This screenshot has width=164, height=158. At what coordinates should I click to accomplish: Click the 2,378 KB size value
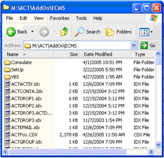pyautogui.click(x=69, y=135)
